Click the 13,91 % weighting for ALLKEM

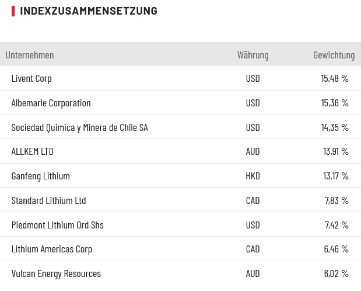335,151
